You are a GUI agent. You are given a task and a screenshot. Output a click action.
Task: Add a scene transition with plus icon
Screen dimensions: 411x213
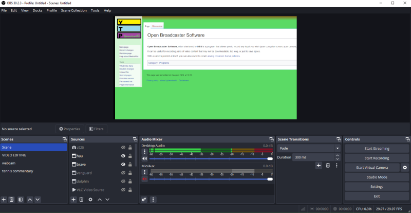[319, 166]
